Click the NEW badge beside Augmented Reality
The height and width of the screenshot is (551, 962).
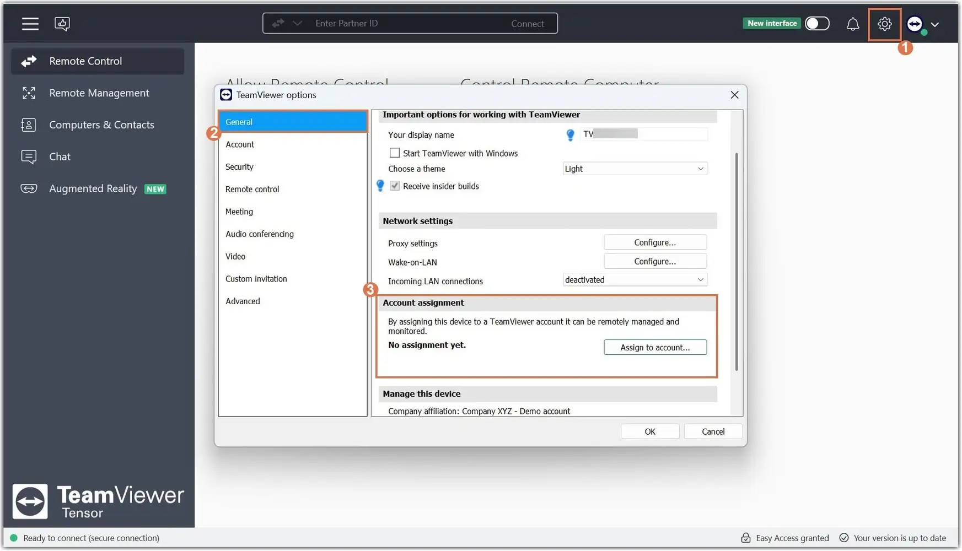click(155, 189)
